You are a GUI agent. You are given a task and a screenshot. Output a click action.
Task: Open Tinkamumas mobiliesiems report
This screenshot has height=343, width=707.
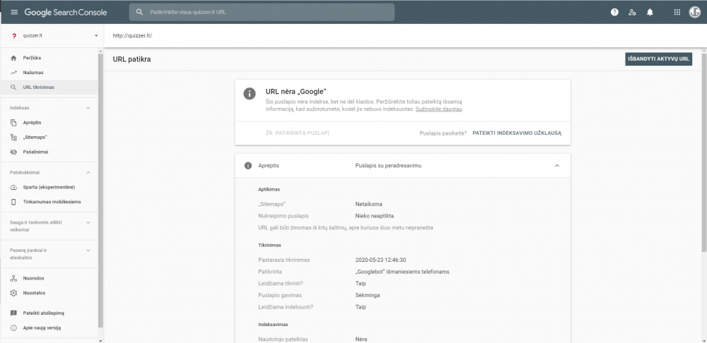tap(49, 202)
